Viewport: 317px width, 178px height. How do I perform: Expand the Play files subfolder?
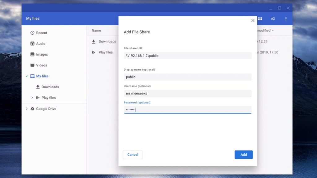[32, 98]
